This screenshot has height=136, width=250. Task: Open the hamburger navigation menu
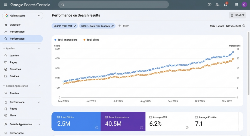point(6,5)
